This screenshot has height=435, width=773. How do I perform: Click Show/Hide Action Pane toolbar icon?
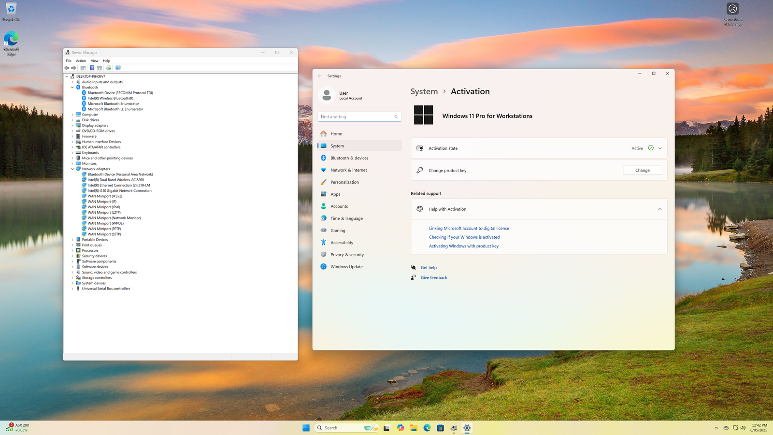tap(99, 68)
